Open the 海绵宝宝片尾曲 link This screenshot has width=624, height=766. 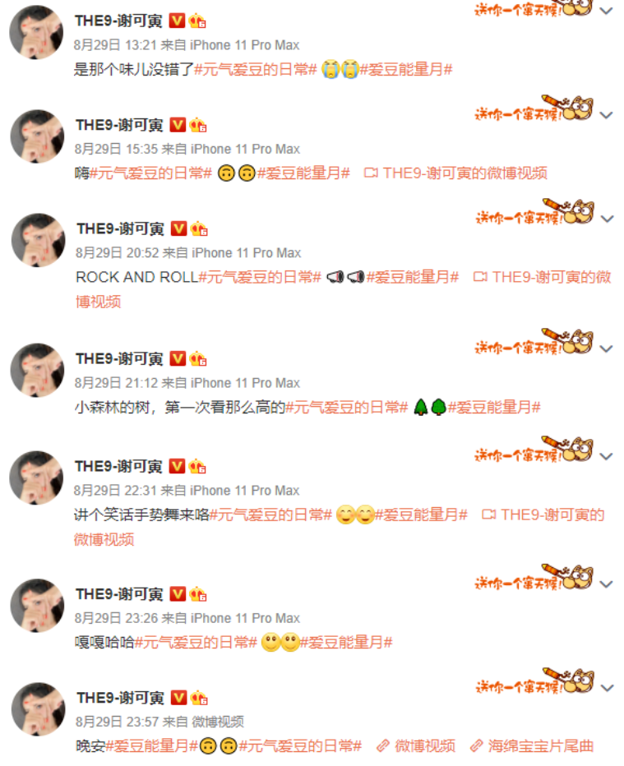[x=540, y=746]
